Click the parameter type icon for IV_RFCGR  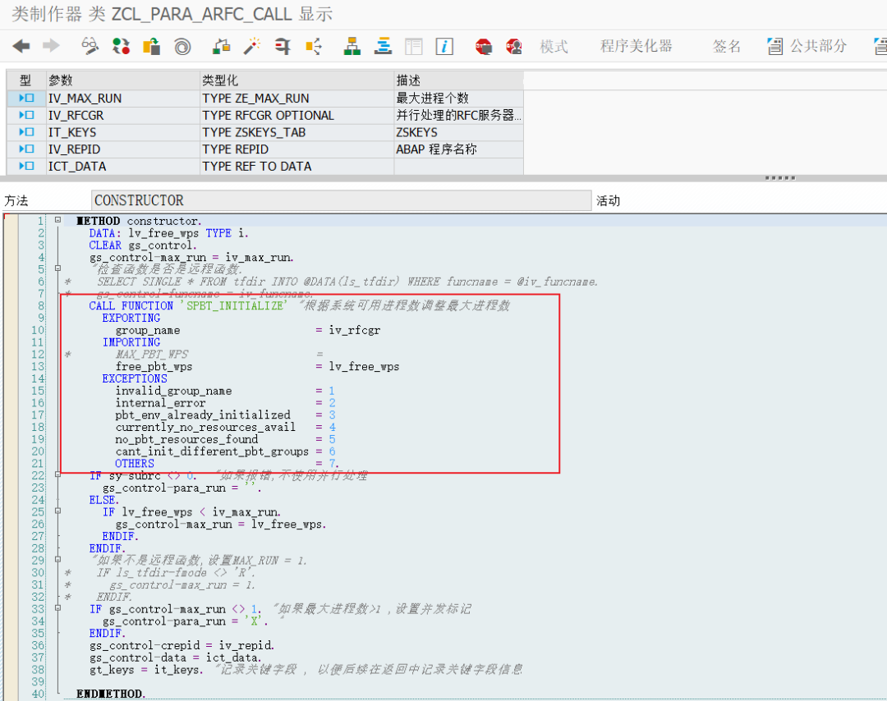coord(26,115)
